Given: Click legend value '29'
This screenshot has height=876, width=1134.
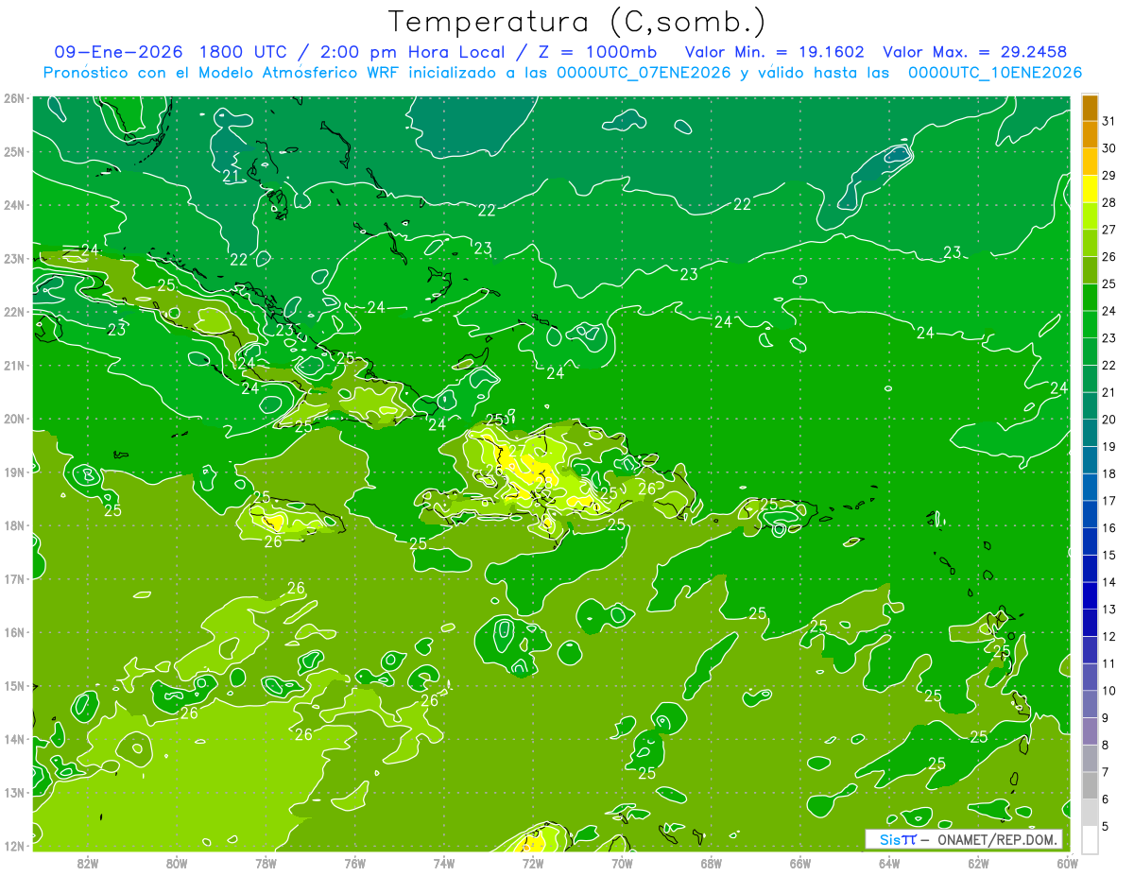Looking at the screenshot, I should 1108,176.
